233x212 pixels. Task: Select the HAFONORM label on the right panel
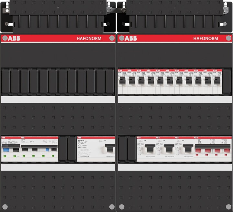click(206, 39)
